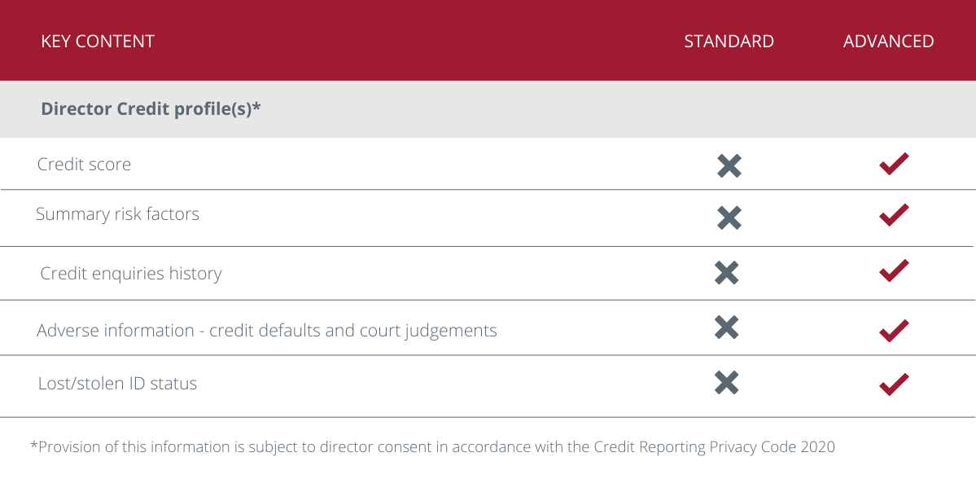The height and width of the screenshot is (492, 976).
Task: Click the Standard cross for Credit enquiries history
Action: click(x=726, y=273)
